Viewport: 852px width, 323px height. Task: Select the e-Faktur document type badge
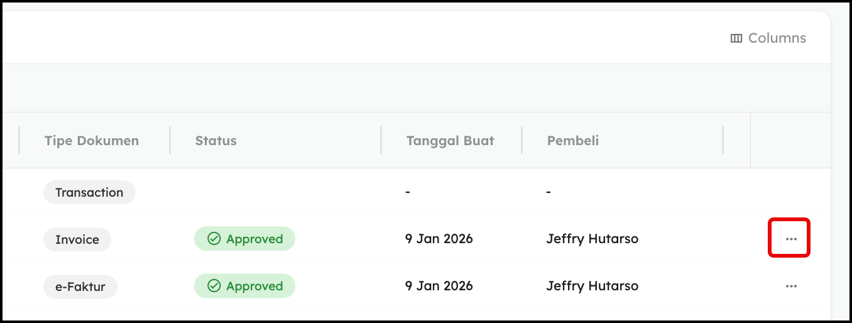pos(80,287)
